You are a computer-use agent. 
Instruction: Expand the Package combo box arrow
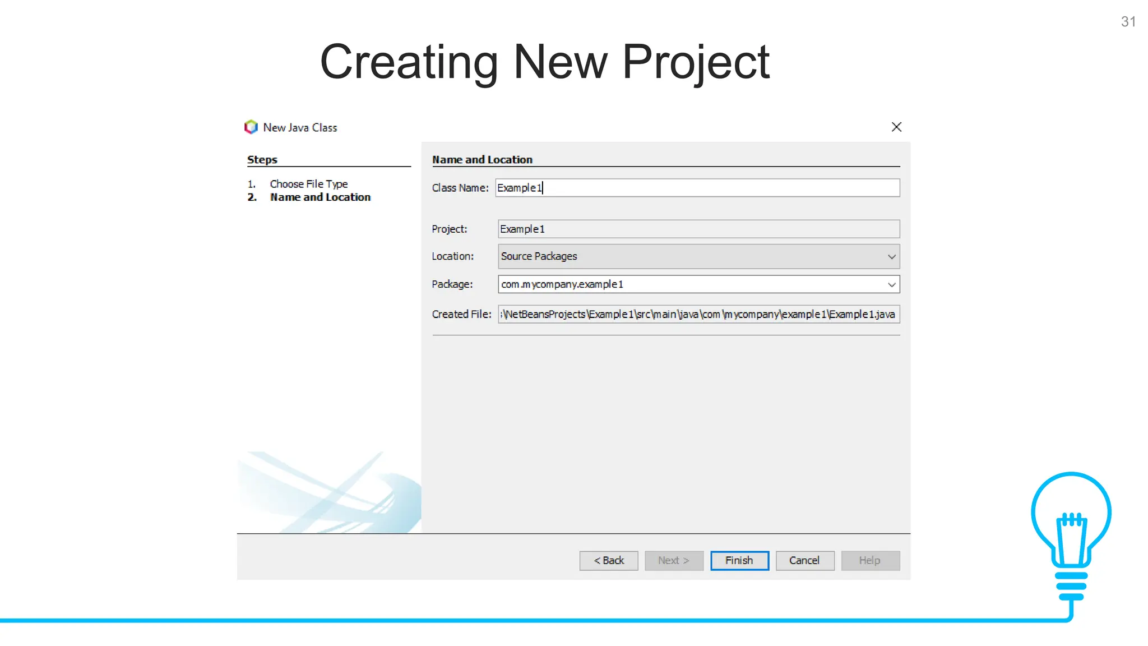[x=891, y=285]
